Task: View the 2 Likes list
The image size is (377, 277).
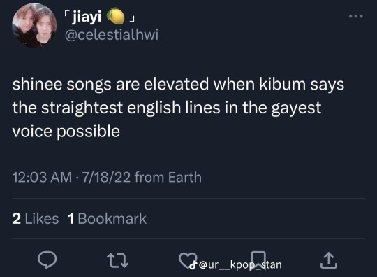Action: pyautogui.click(x=36, y=219)
